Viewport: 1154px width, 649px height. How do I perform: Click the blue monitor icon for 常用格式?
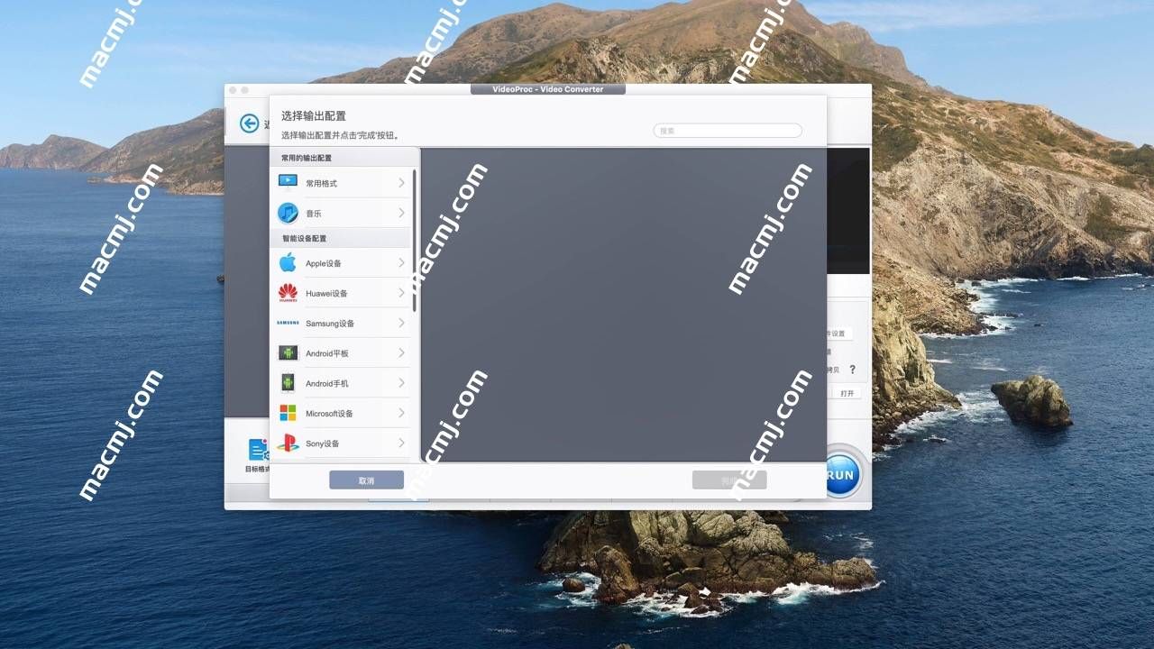(x=288, y=183)
